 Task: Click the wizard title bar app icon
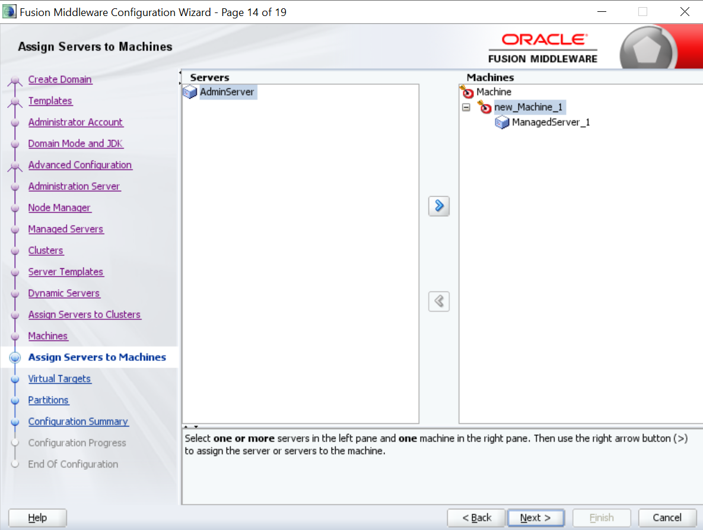tap(9, 12)
